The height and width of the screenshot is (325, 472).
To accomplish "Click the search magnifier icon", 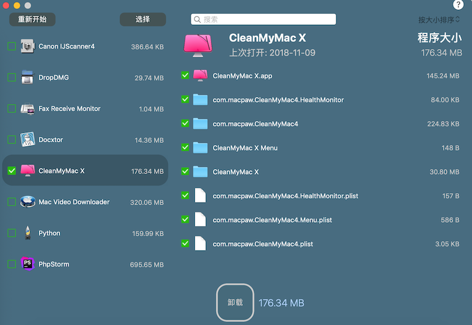I will (197, 19).
